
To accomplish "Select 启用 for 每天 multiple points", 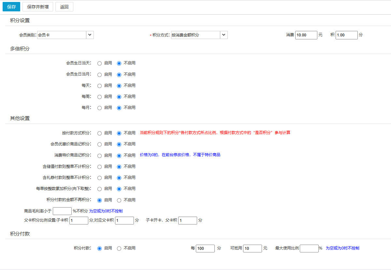I will [x=100, y=86].
